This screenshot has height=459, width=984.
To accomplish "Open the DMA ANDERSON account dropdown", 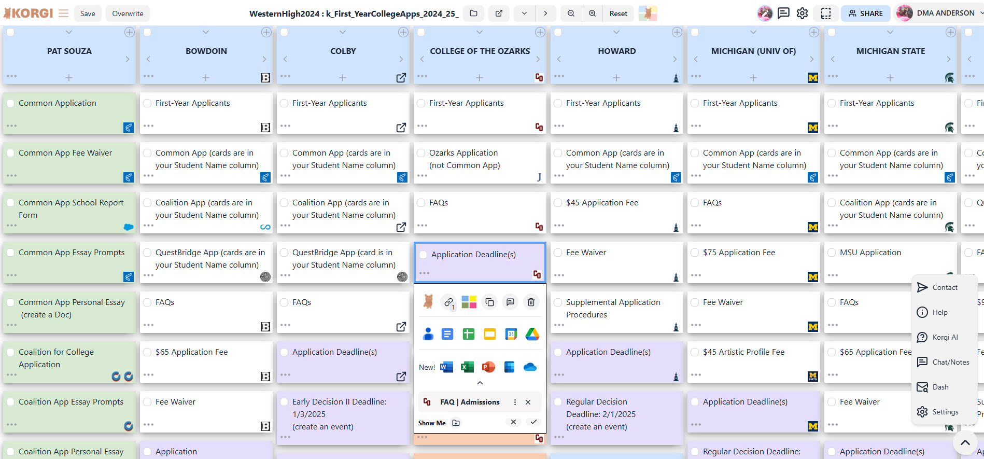I will tap(939, 13).
